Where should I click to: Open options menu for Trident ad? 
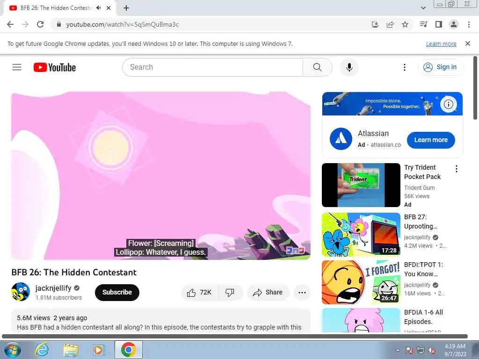click(457, 169)
